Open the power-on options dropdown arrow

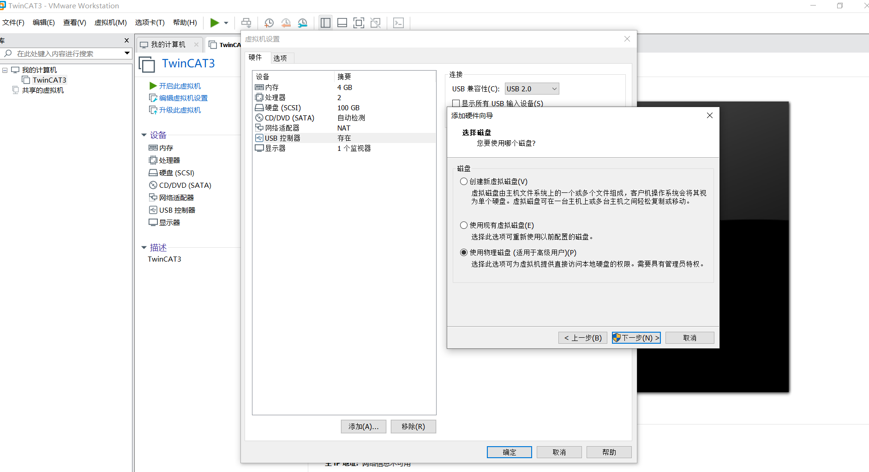(x=226, y=22)
